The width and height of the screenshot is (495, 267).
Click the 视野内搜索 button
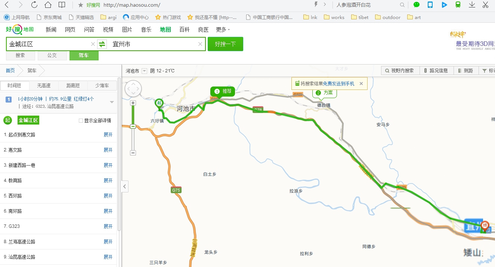[400, 70]
